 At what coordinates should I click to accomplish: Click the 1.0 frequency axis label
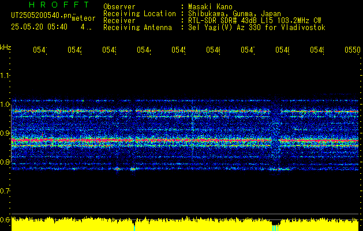(5, 105)
